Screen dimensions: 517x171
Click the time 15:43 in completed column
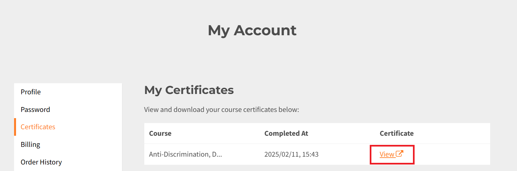[310, 154]
